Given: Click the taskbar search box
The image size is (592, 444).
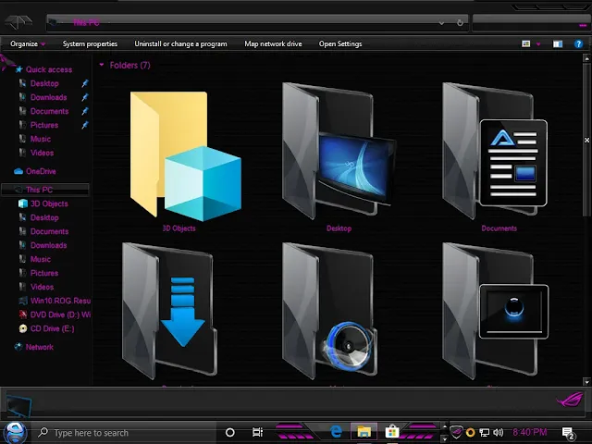Looking at the screenshot, I should click(125, 433).
